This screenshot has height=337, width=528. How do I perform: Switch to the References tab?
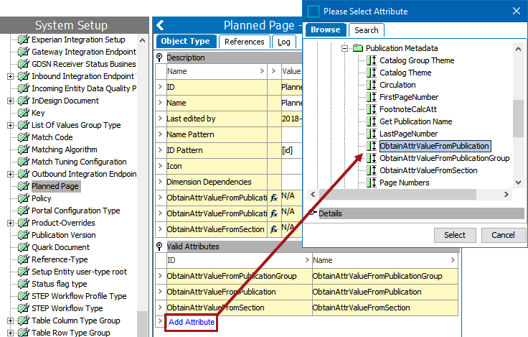245,42
